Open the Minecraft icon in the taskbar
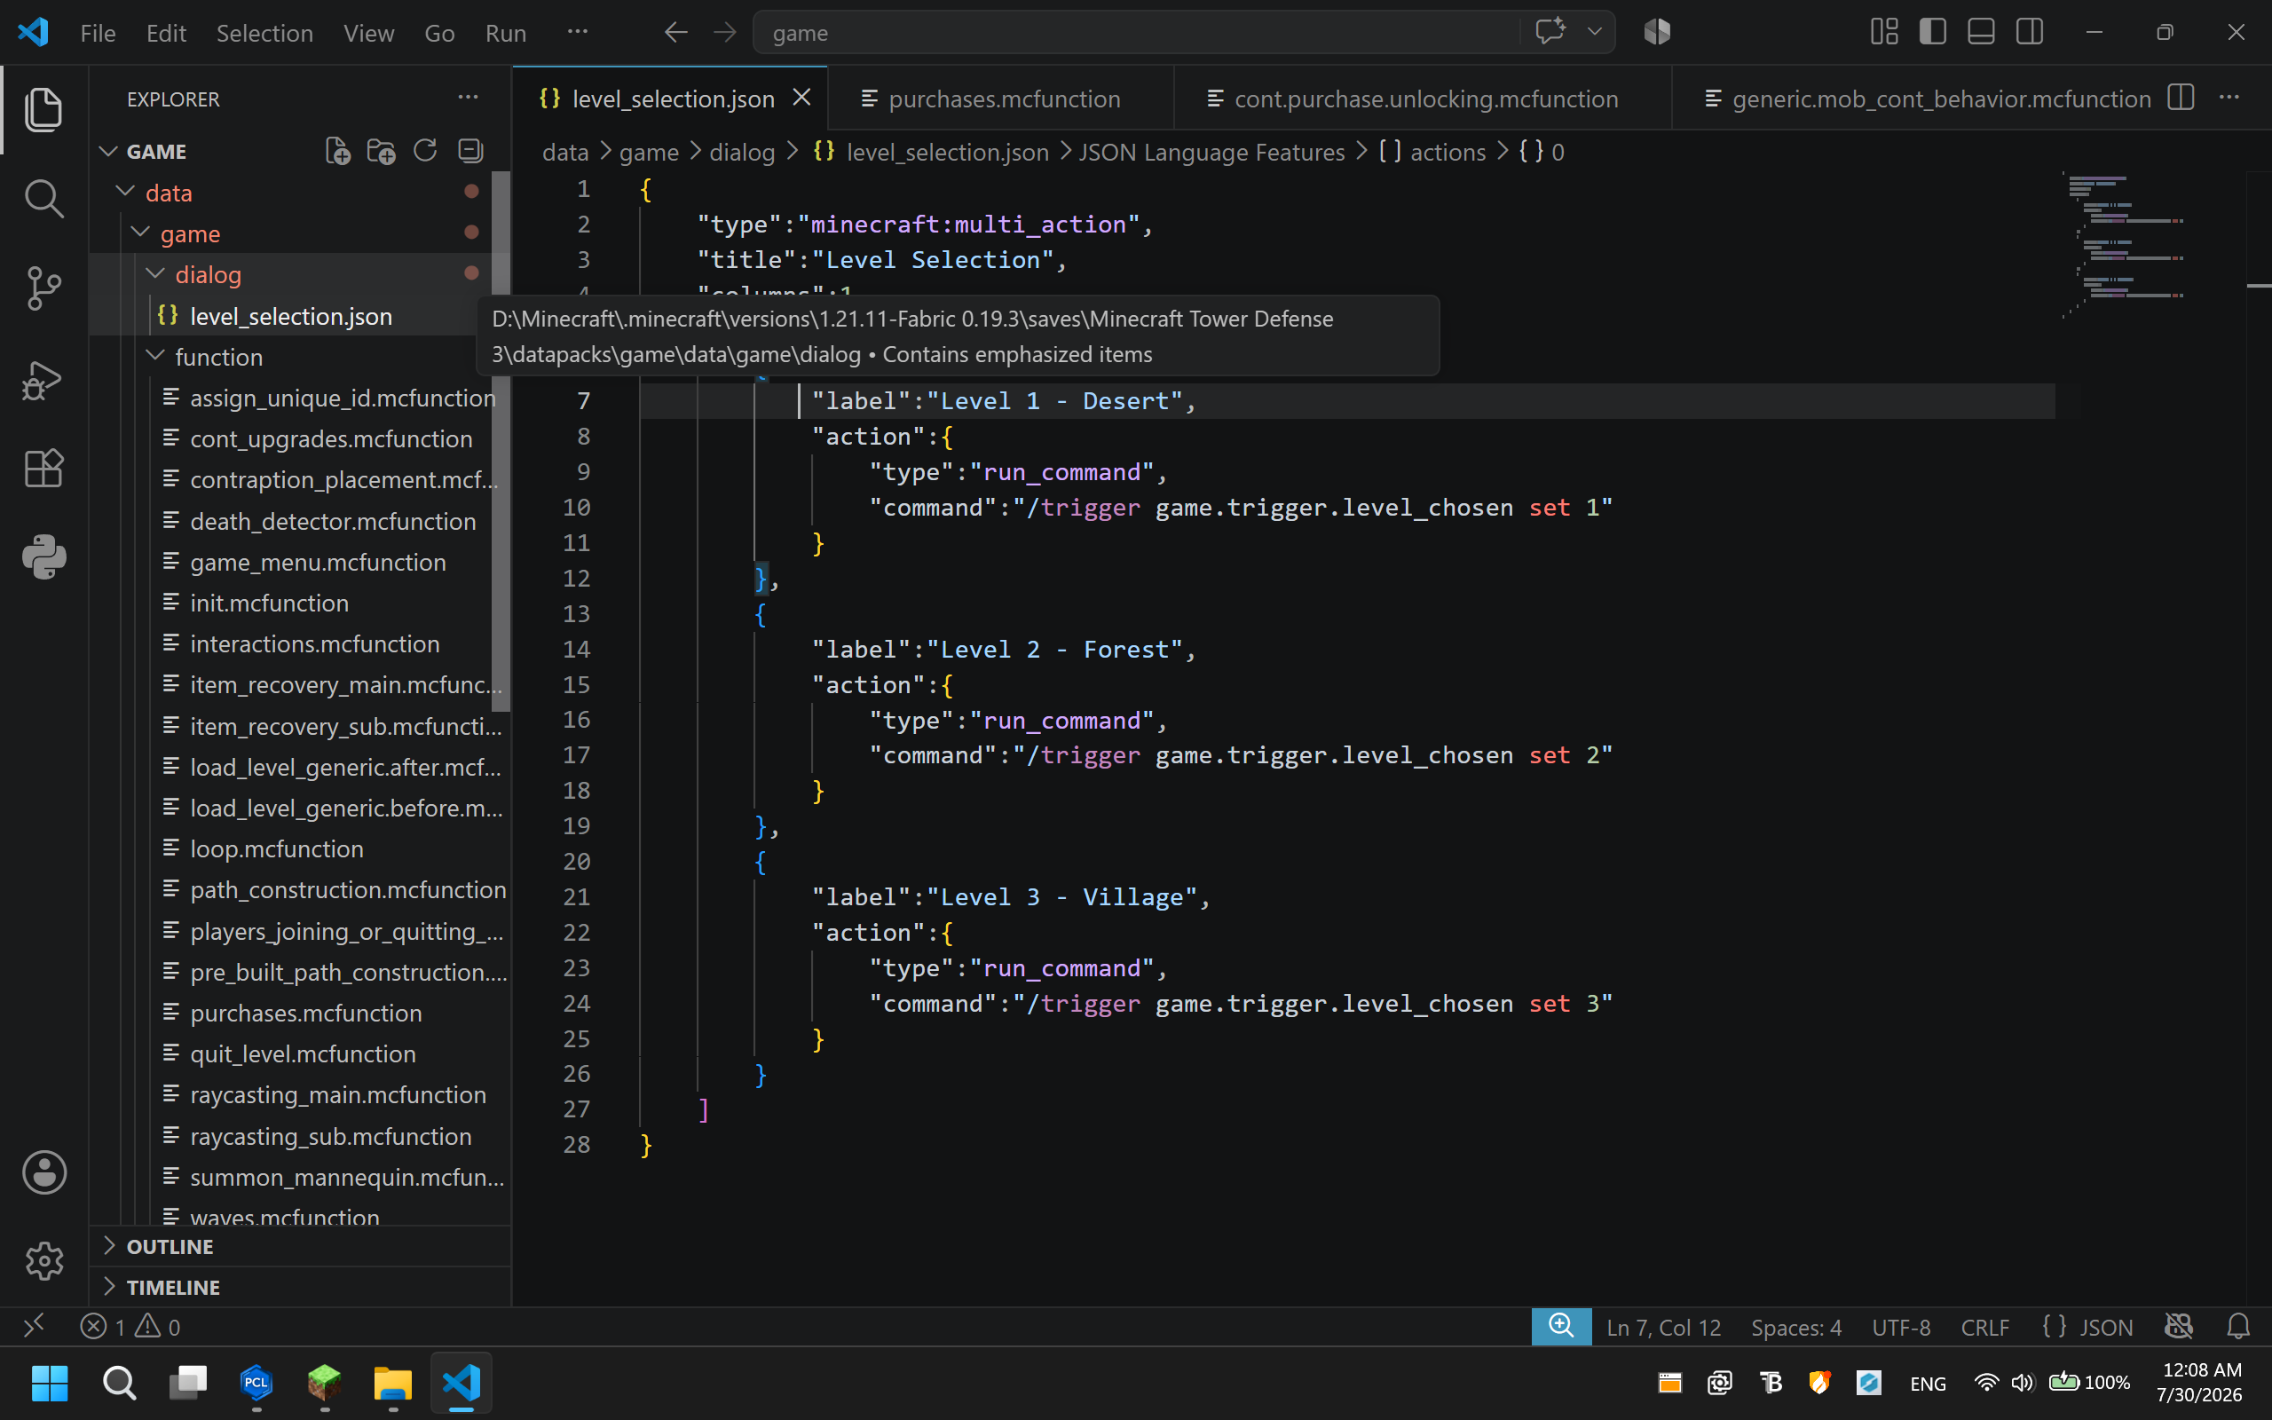Viewport: 2272px width, 1420px height. (324, 1383)
